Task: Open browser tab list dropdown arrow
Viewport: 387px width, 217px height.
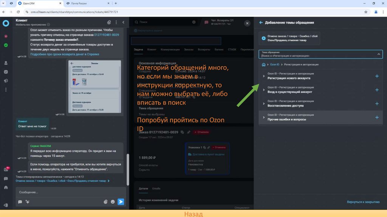Action: click(x=3, y=3)
